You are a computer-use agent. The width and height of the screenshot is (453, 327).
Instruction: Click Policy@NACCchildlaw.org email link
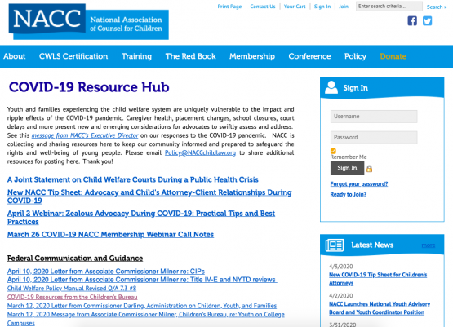(200, 152)
